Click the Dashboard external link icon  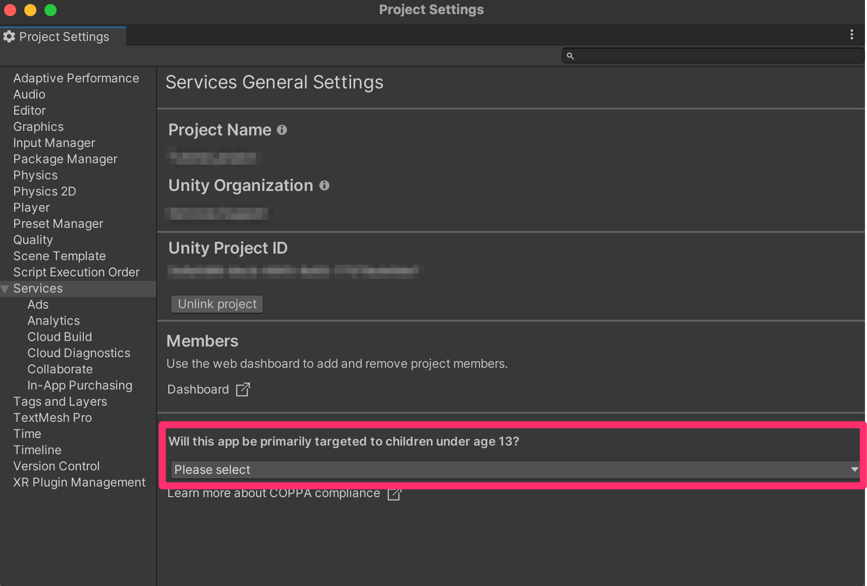pos(243,389)
